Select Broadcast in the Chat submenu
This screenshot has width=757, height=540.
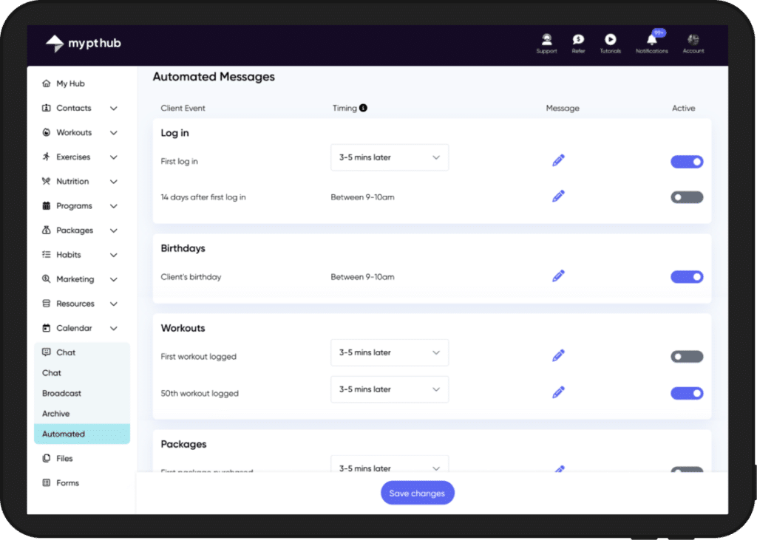point(62,394)
